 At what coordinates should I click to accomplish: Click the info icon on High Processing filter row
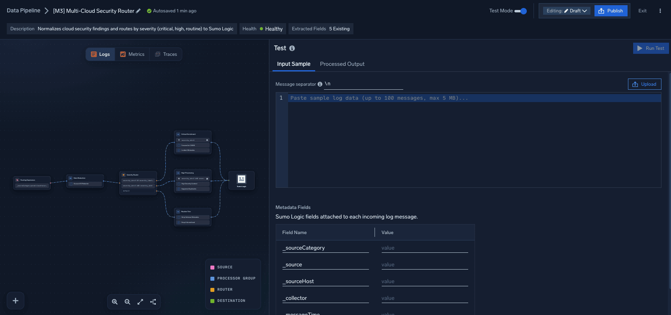[x=207, y=179]
